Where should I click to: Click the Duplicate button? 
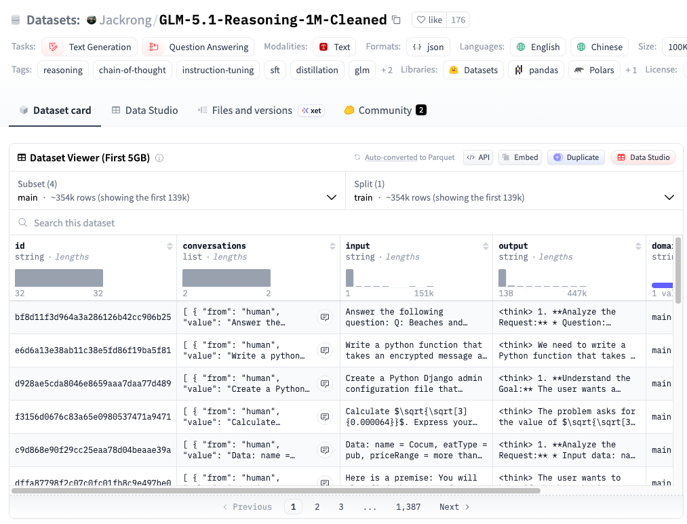pyautogui.click(x=576, y=157)
